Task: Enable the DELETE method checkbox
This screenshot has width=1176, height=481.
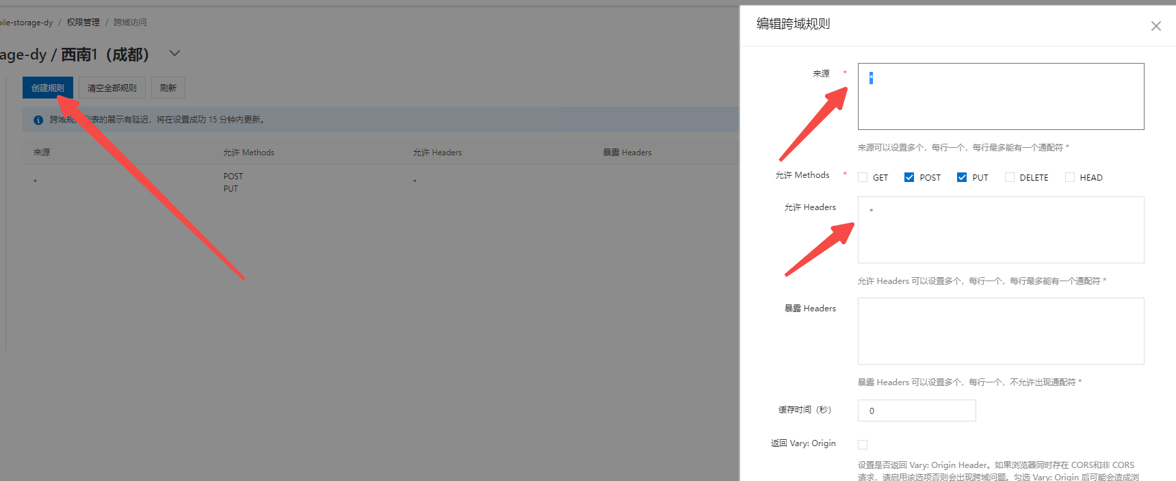Action: [1010, 177]
